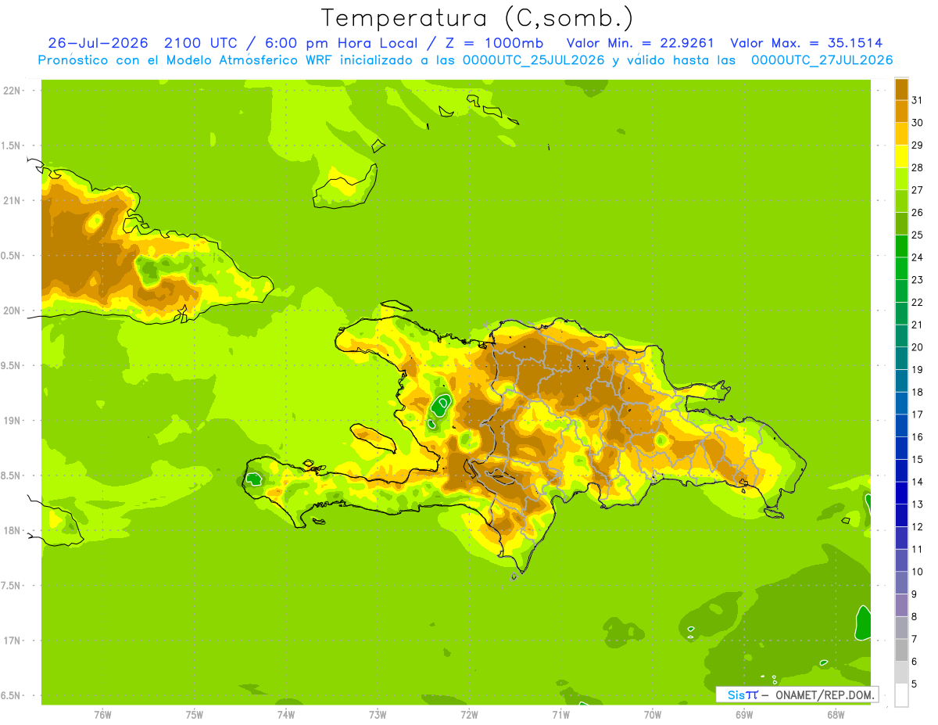Image resolution: width=938 pixels, height=725 pixels.
Task: Click the "73W" longitude label
Action: point(378,715)
